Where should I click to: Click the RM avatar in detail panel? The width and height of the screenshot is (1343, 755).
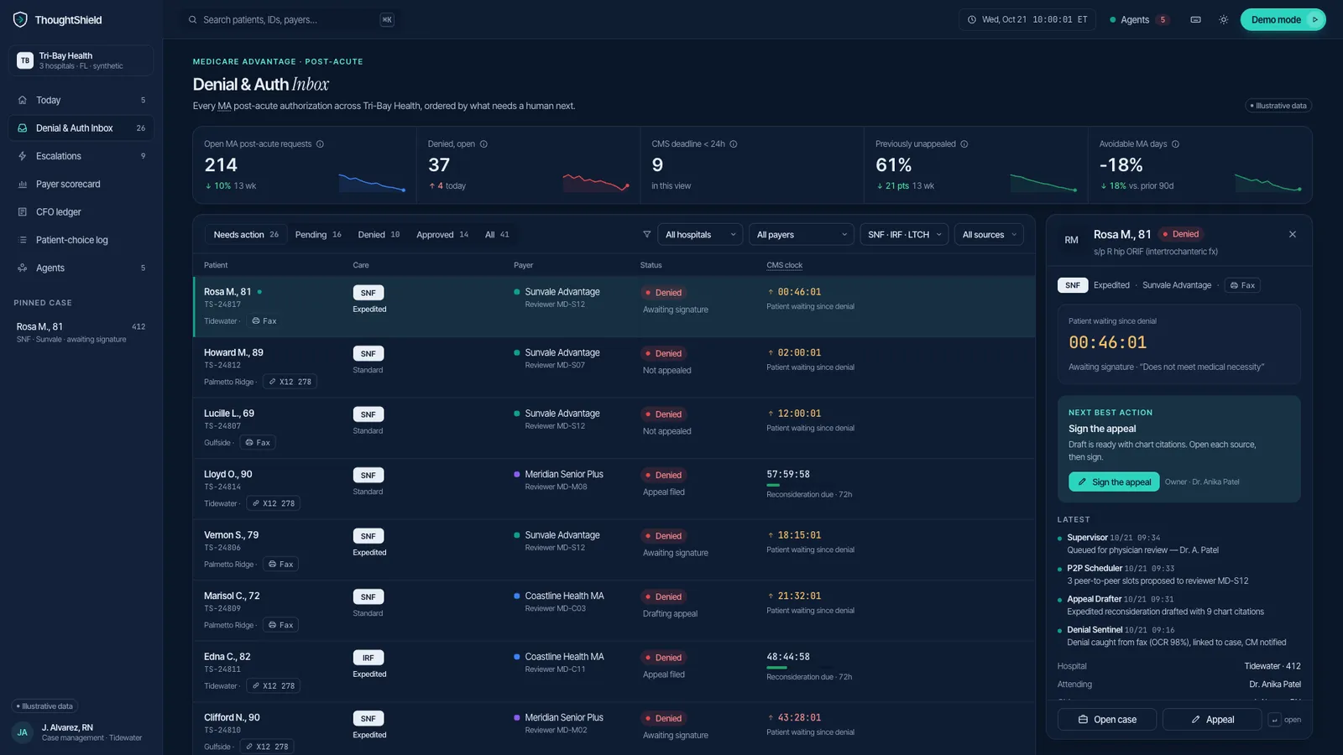pos(1071,241)
